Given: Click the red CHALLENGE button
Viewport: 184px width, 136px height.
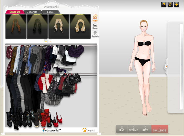Looking at the screenshot, I should (x=159, y=129).
